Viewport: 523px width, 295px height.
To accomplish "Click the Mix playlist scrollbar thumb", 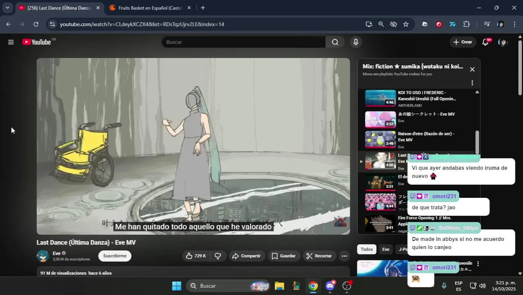I will point(477,143).
